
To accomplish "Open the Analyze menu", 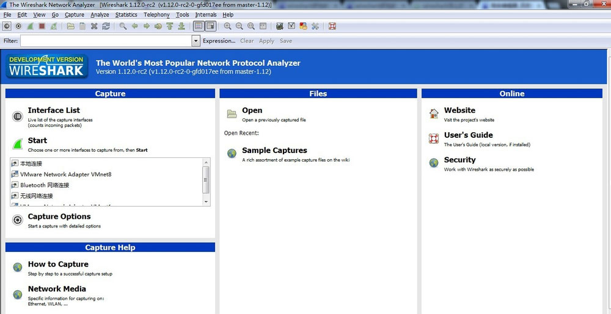I will [100, 15].
